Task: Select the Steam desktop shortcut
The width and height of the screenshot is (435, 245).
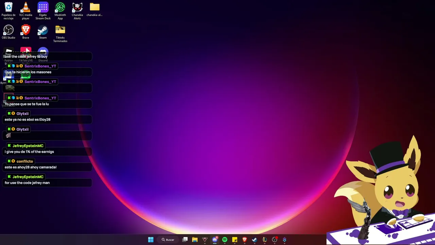Action: 43,32
